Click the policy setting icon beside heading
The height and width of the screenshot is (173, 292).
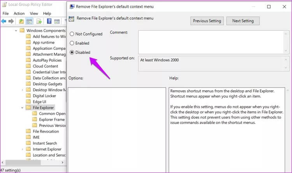(x=71, y=19)
